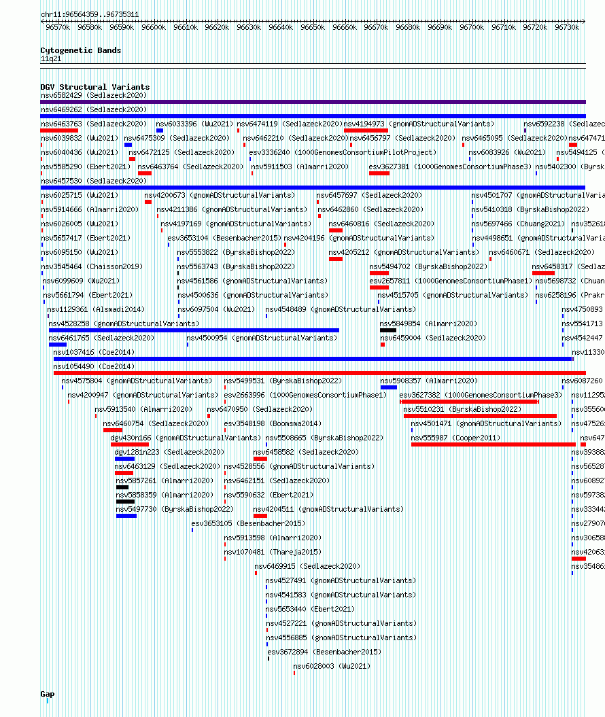Open nsv6460754 (Sedlazeck2020) variant
The image size is (605, 717).
[156, 424]
